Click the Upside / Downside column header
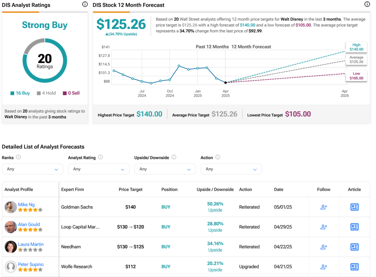 tap(215, 189)
